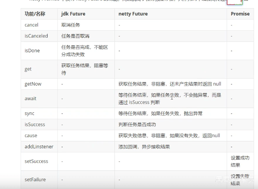Click the getNow description ending with 'null'
This screenshot has height=189, width=258.
171,84
